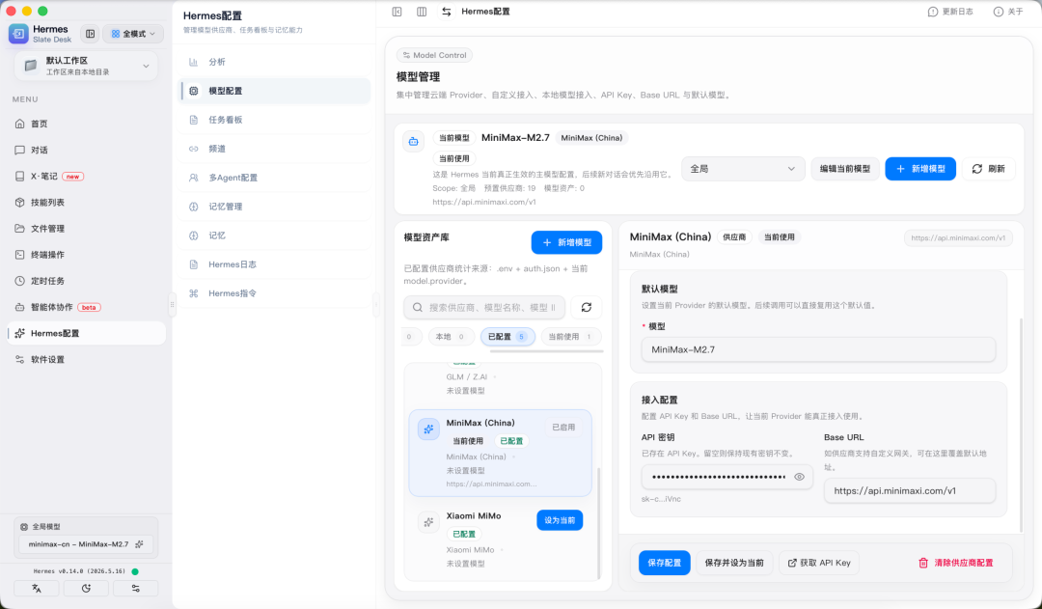
Task: Click the https://api.minimaxi.com/v1 URL badge
Action: point(958,238)
